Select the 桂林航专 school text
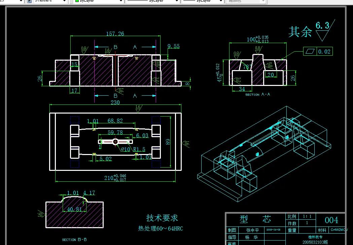 click(x=315, y=237)
